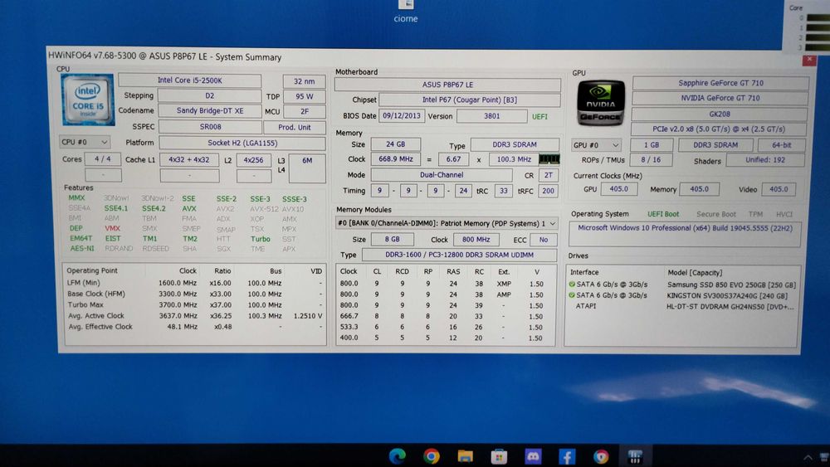Click the AES-NI feature flag

click(82, 248)
